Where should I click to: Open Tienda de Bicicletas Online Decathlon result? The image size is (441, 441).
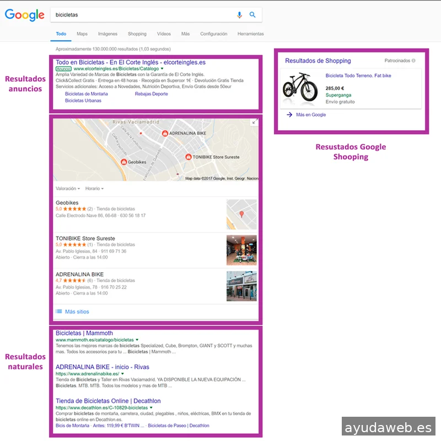point(108,401)
